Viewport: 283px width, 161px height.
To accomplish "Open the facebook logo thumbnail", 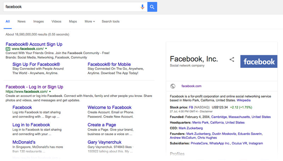I will click(x=259, y=61).
